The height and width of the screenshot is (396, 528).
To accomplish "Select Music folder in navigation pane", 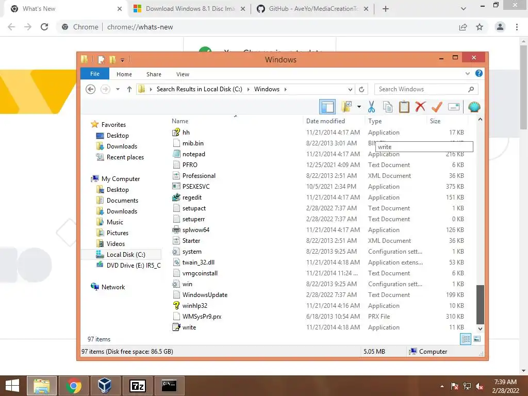I will point(115,222).
